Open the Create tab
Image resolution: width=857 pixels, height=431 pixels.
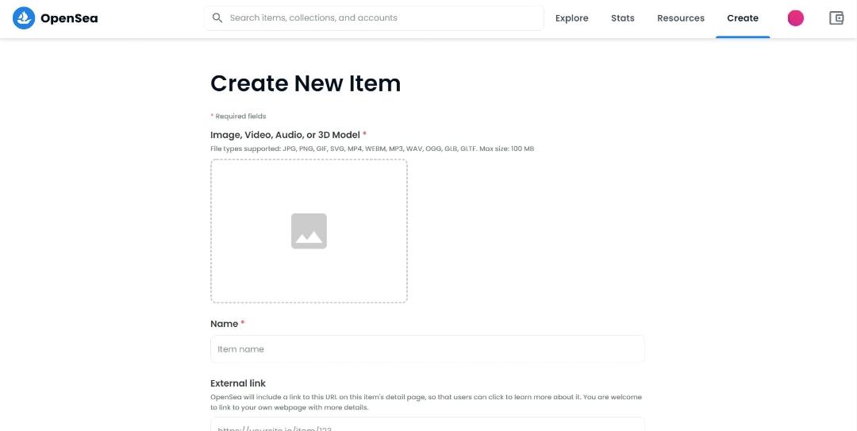click(x=742, y=18)
